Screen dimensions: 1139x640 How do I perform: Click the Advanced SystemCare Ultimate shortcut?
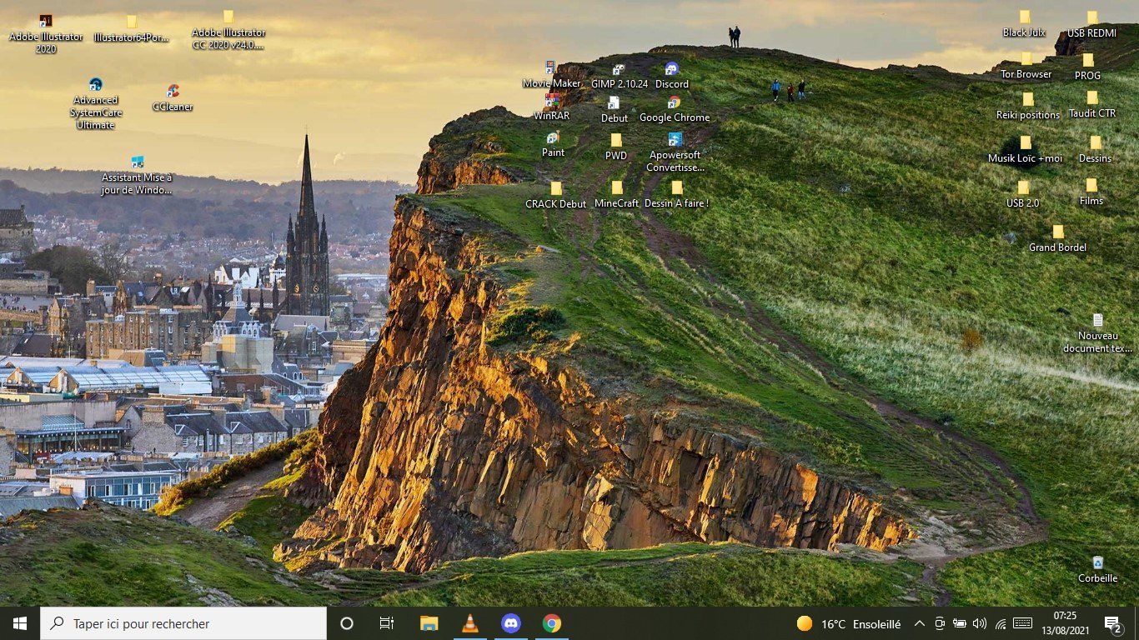pos(95,85)
